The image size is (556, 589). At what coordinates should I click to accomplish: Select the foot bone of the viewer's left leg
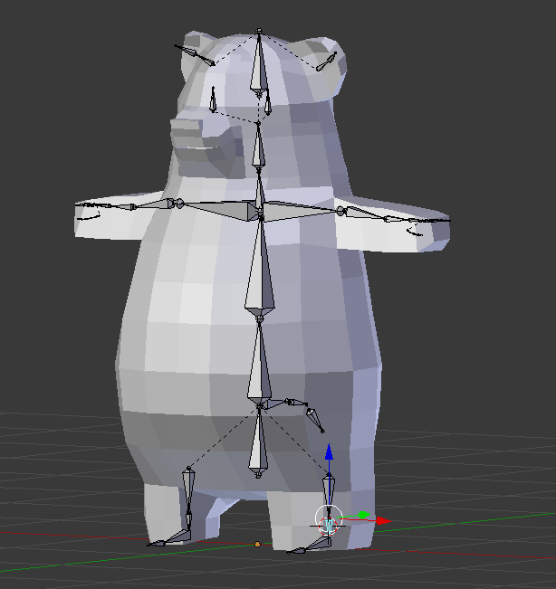pos(177,537)
